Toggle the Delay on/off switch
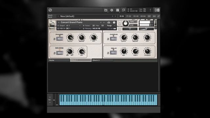The image size is (210, 118). coord(113,52)
